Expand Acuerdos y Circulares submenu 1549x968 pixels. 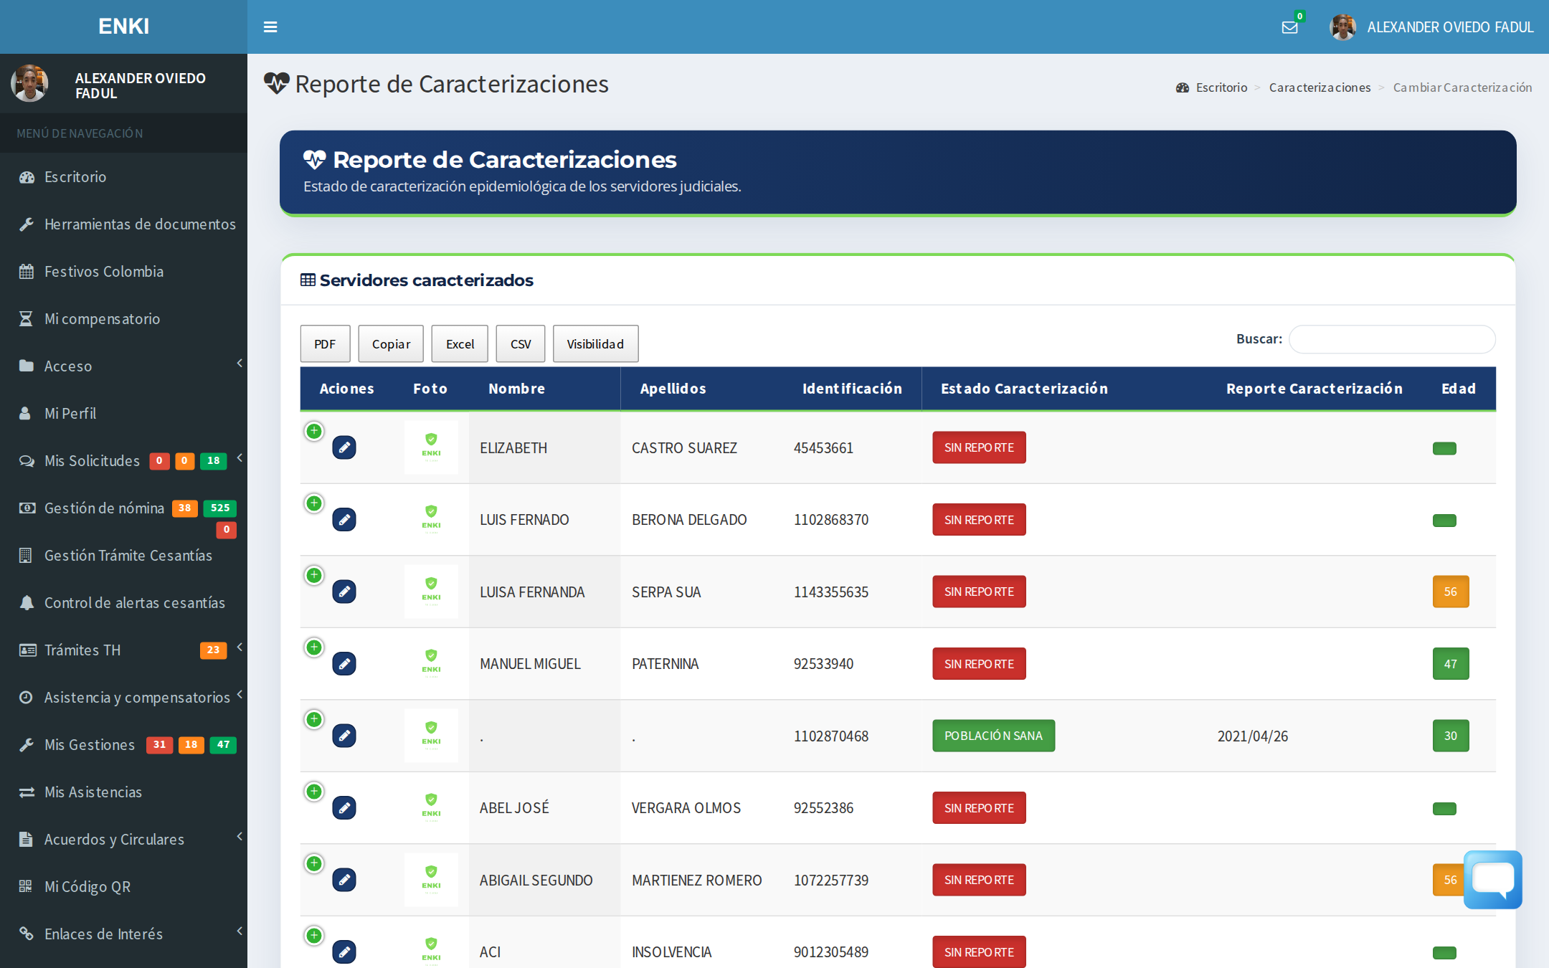point(123,839)
